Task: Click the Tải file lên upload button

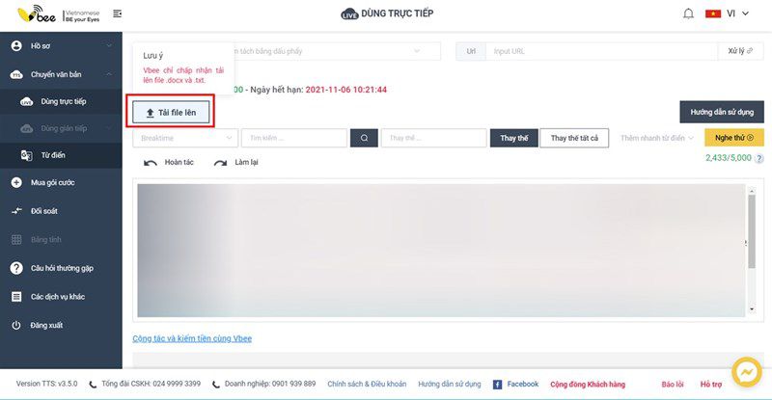Action: pos(171,113)
